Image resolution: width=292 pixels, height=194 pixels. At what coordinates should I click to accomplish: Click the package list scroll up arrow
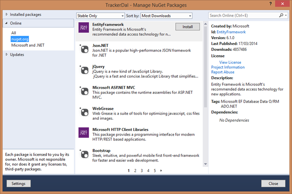pyautogui.click(x=205, y=24)
